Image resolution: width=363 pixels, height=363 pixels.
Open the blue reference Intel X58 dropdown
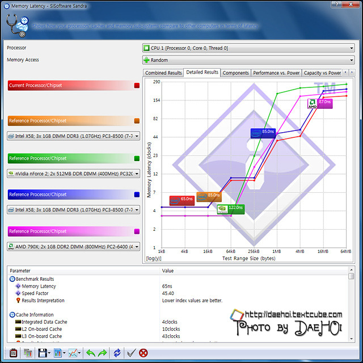[73, 210]
